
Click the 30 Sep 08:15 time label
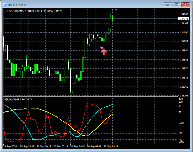(x=111, y=147)
